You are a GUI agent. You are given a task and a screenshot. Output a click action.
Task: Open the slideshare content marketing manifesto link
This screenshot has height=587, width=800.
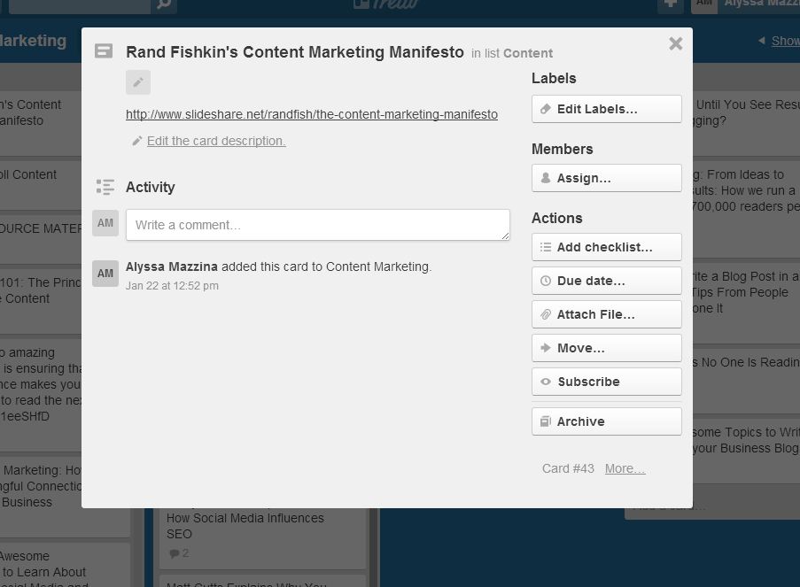point(312,114)
